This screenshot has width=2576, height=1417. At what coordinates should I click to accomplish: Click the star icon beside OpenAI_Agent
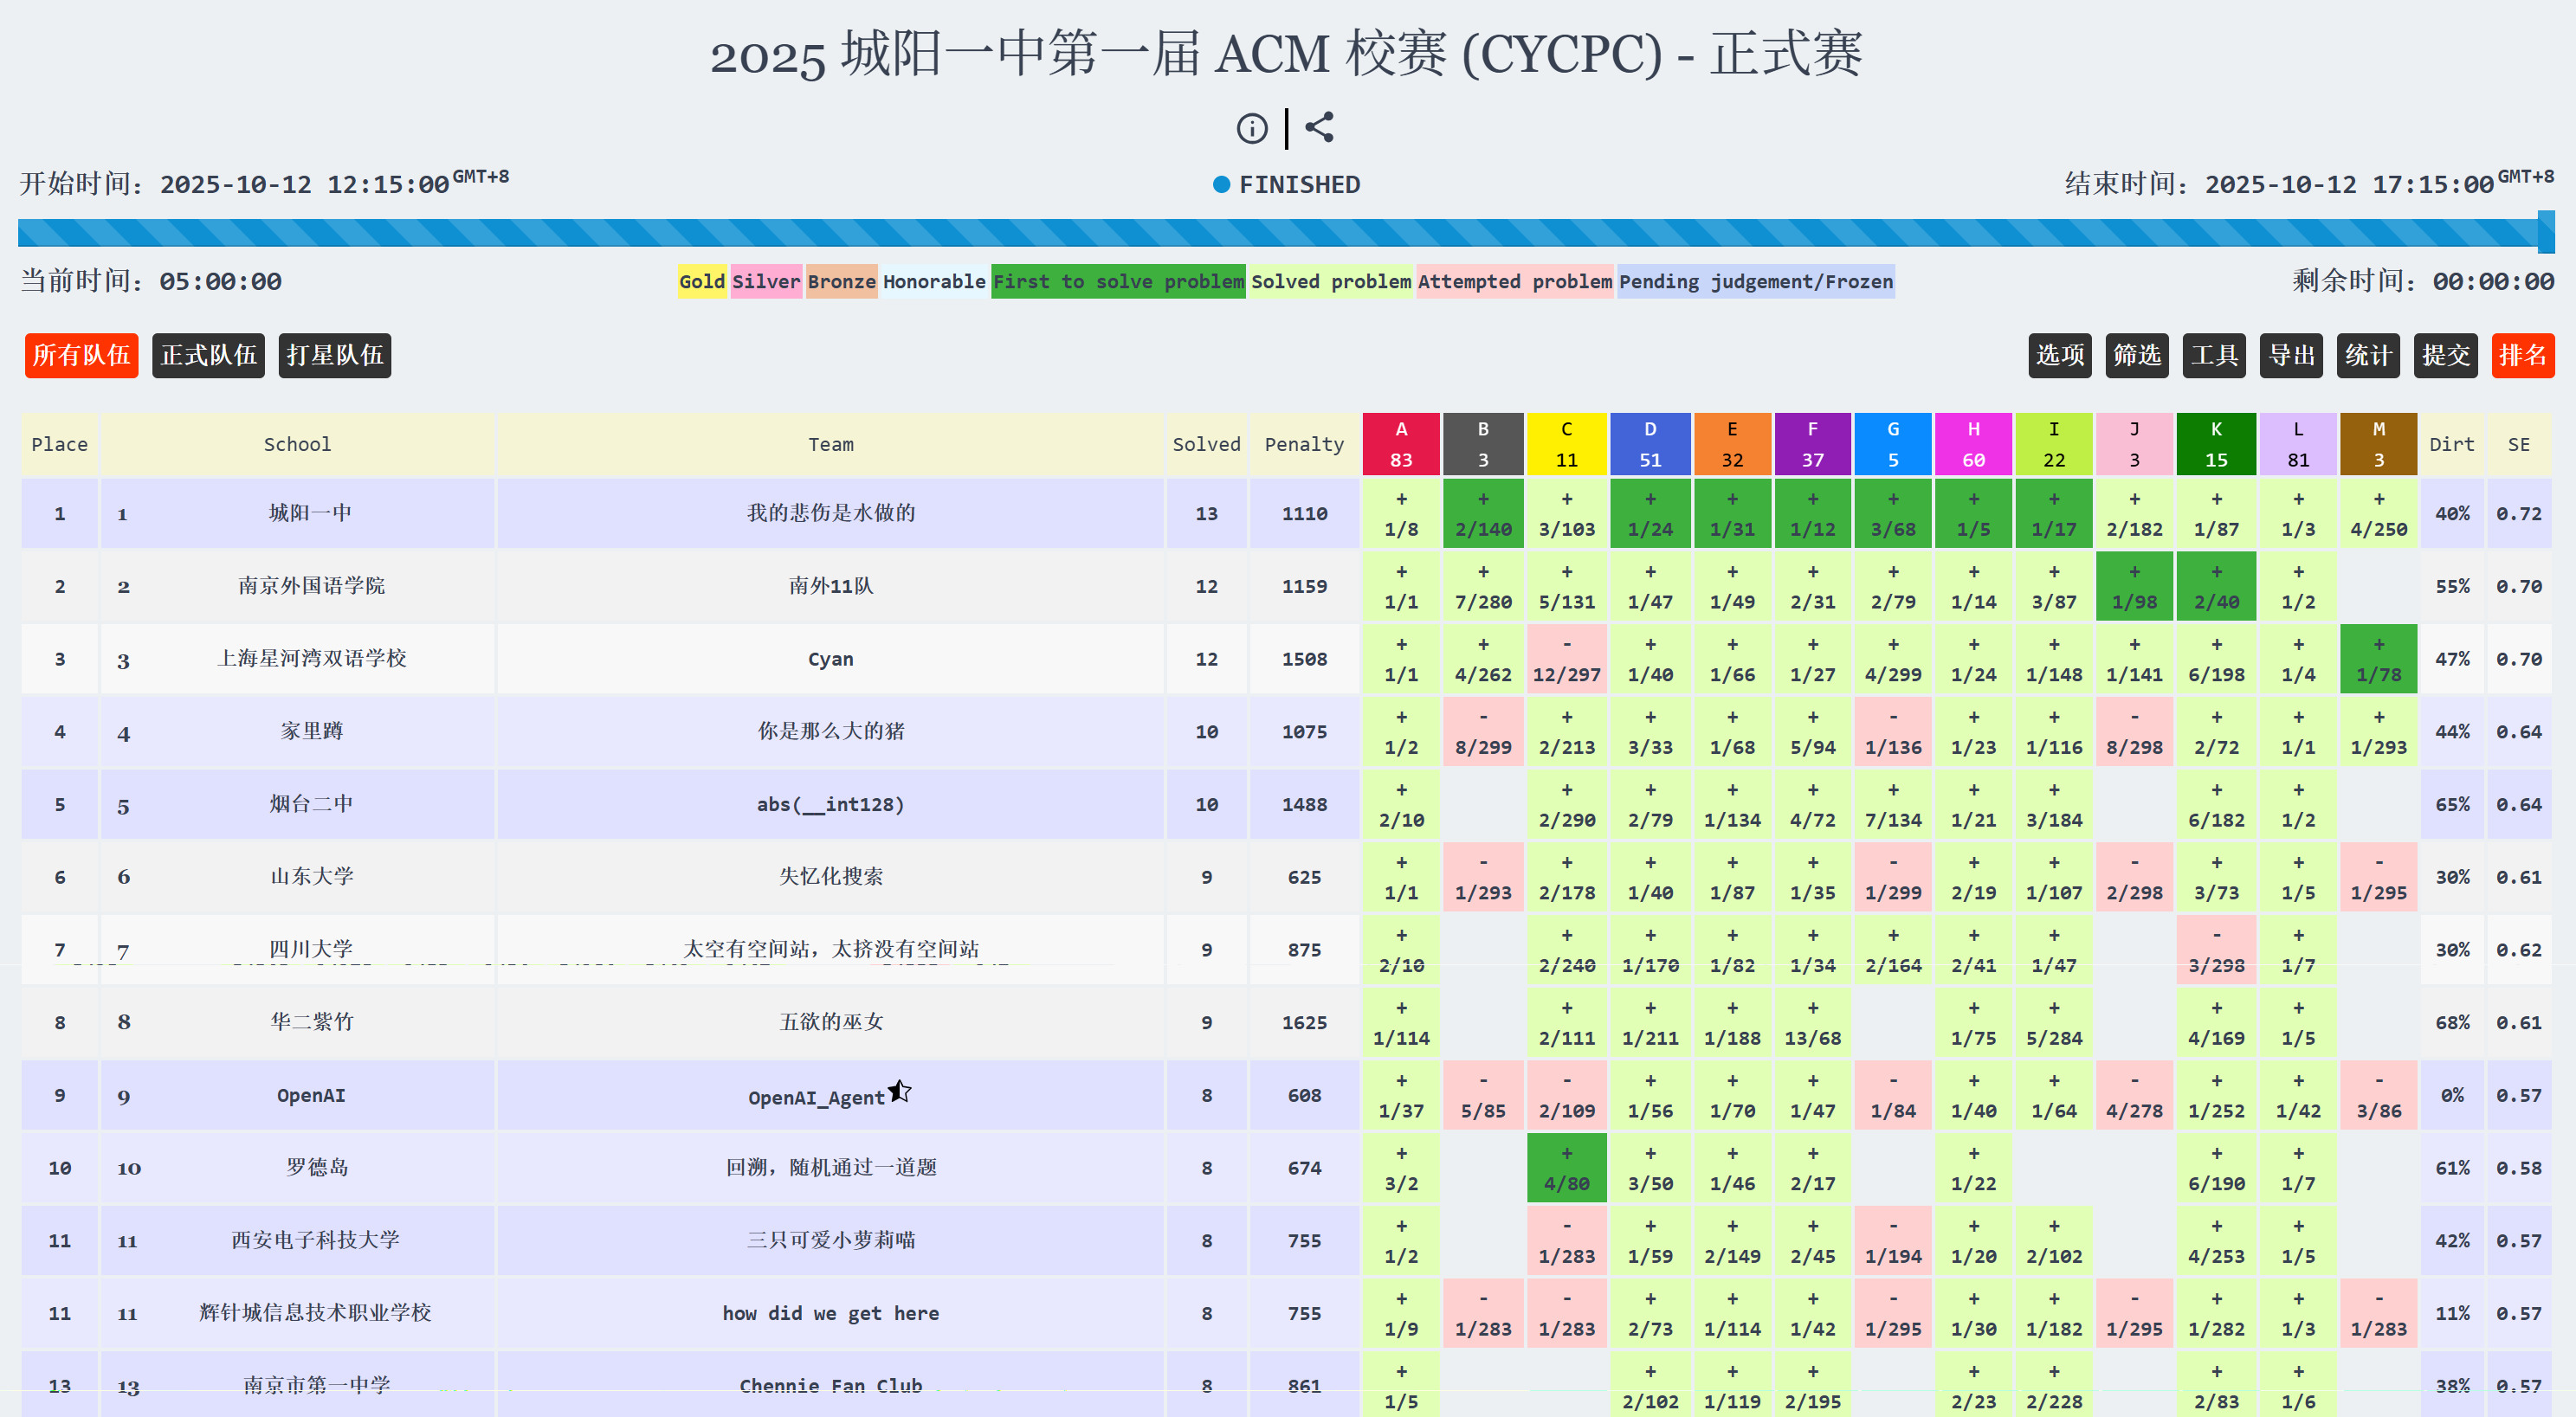click(x=900, y=1090)
